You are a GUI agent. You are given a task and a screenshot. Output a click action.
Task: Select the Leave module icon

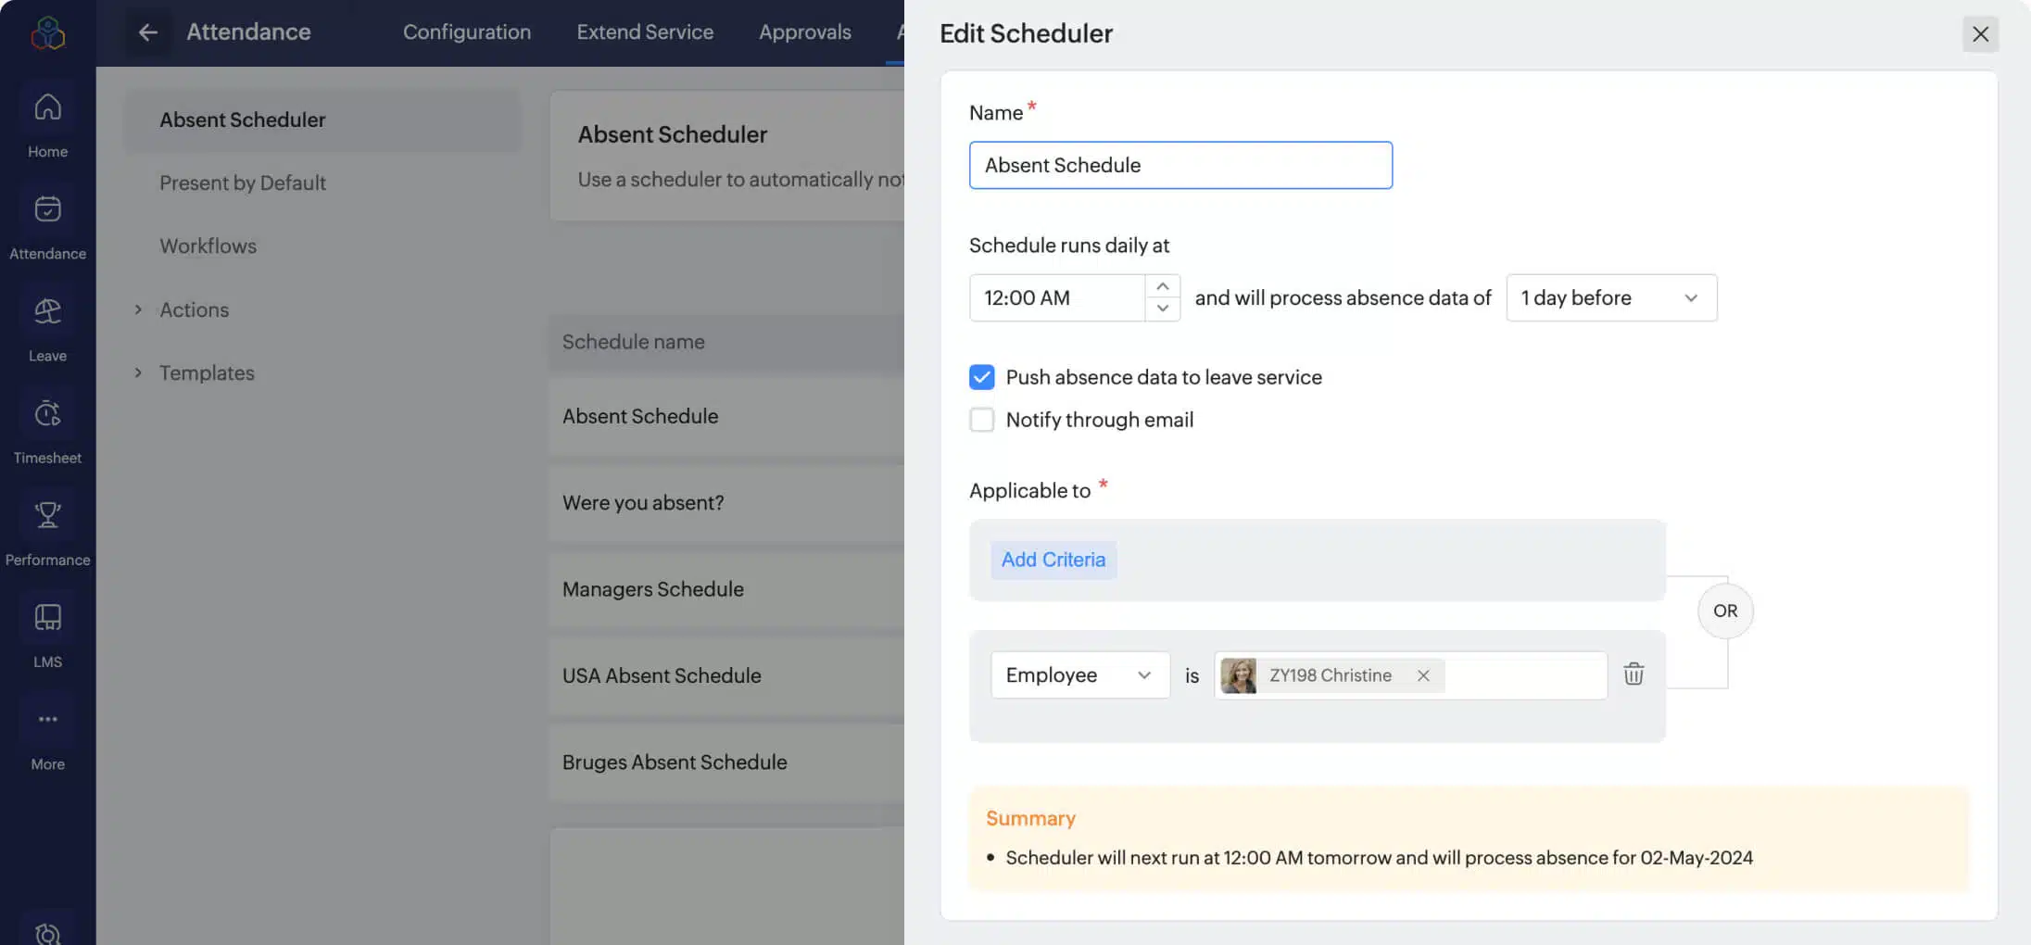pyautogui.click(x=47, y=324)
